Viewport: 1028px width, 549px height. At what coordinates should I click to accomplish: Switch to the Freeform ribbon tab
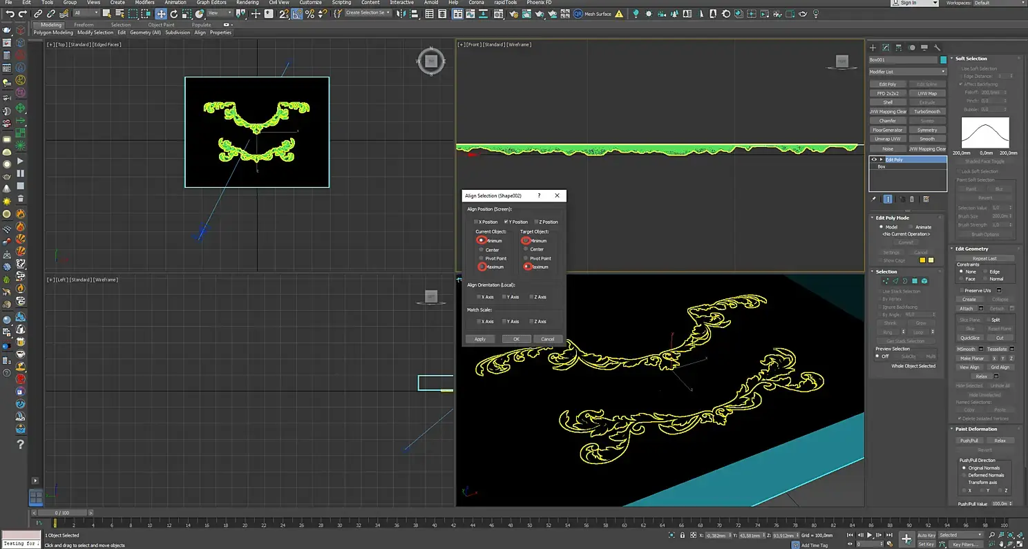pyautogui.click(x=84, y=25)
